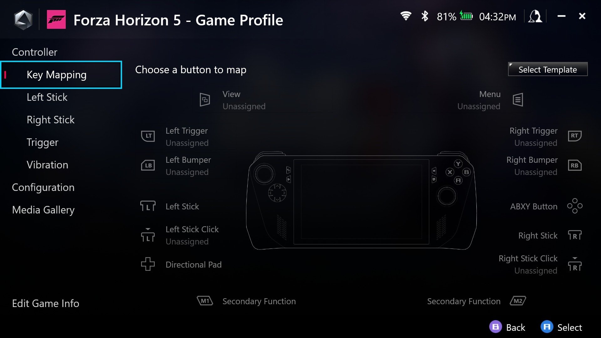Check battery percentage in system tray
Image resolution: width=601 pixels, height=338 pixels.
tap(445, 16)
